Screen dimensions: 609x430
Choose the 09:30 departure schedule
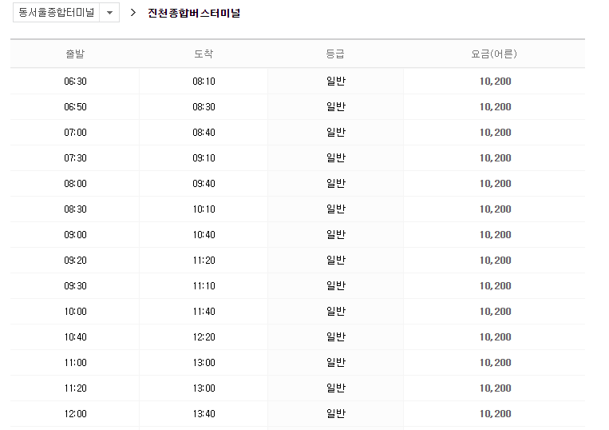click(75, 286)
